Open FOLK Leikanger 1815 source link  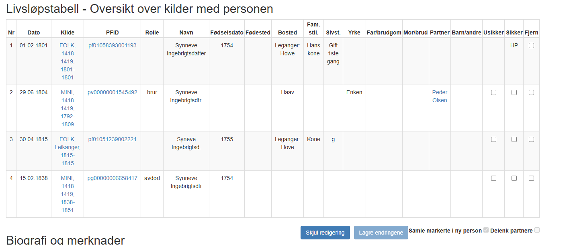pos(68,152)
